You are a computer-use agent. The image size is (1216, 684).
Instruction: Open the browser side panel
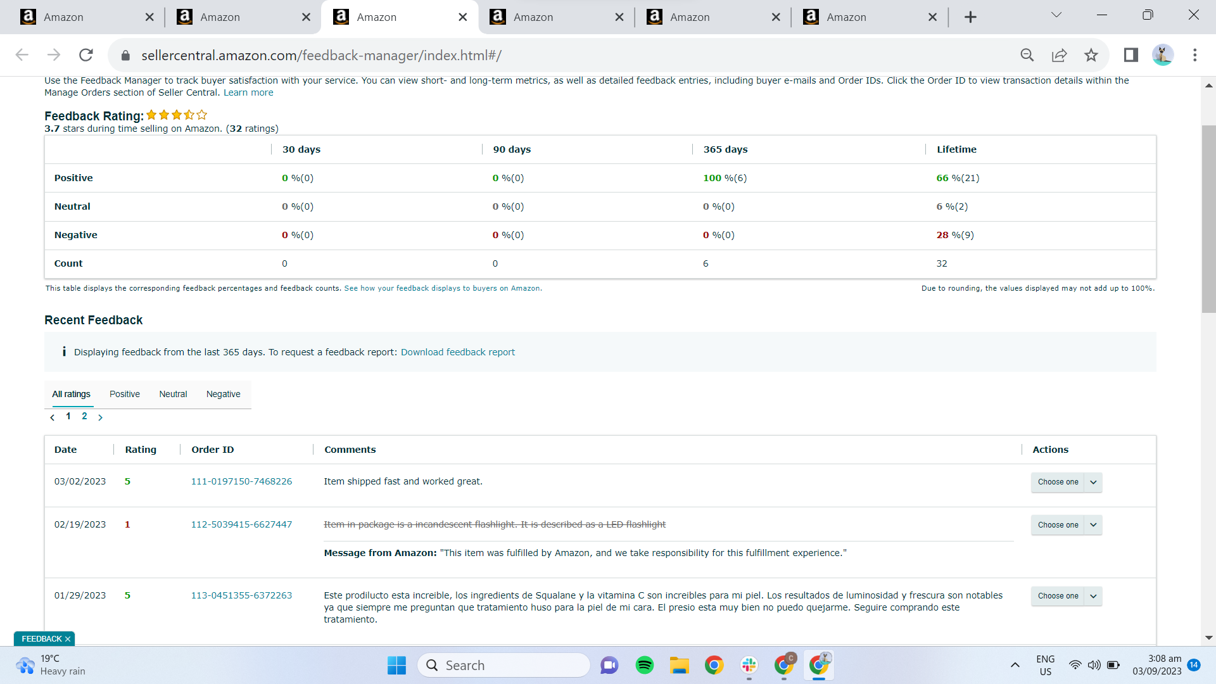tap(1131, 55)
